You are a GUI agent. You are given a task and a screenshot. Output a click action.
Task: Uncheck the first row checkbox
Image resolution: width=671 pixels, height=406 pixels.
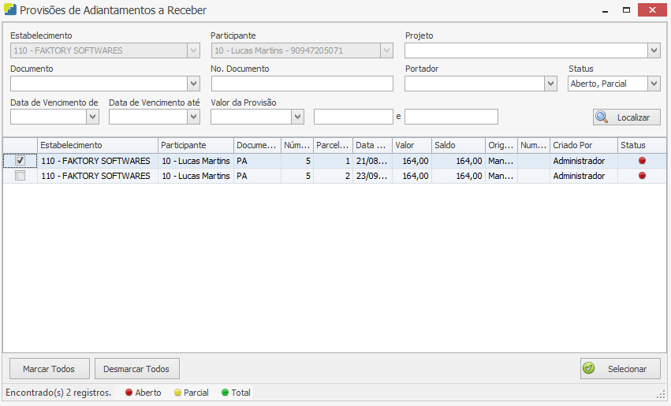pos(21,161)
